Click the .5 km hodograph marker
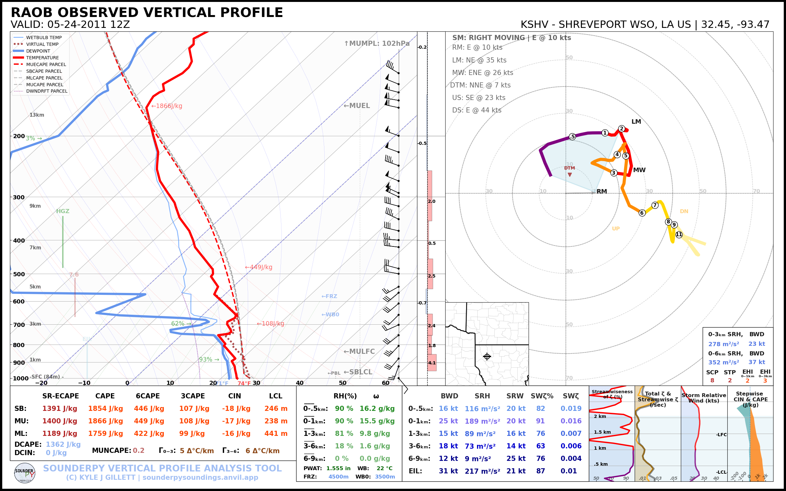The height and width of the screenshot is (491, 786). tap(572, 137)
